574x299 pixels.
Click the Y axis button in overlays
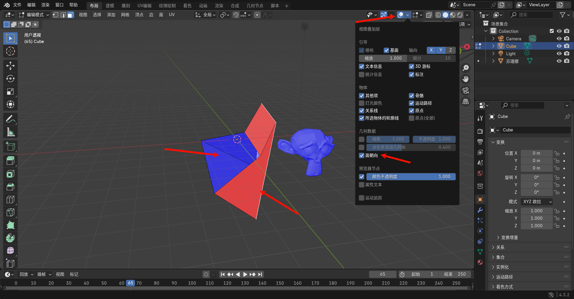(441, 50)
